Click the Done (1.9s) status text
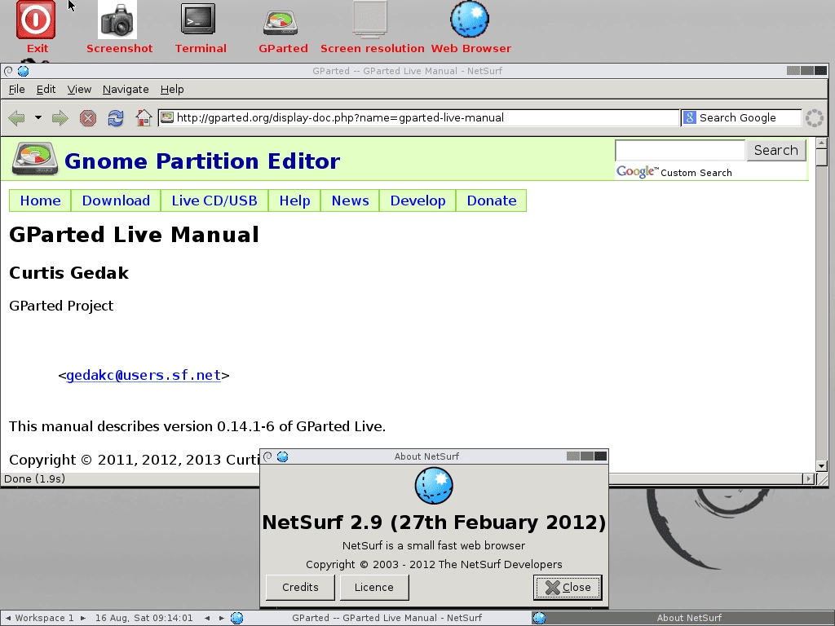The image size is (835, 626). 34,478
